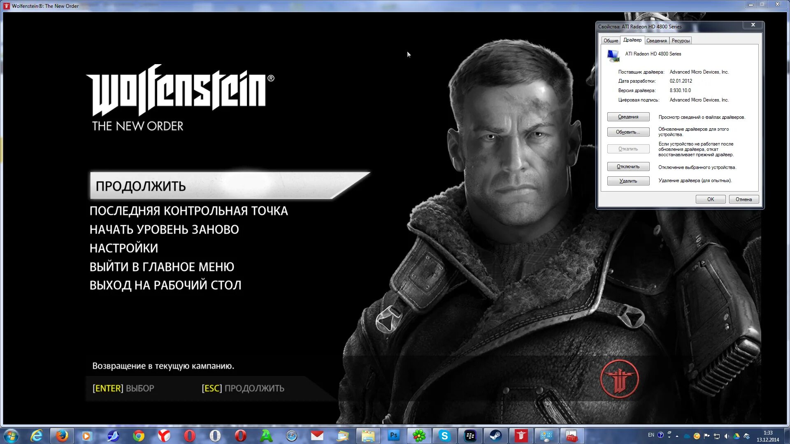Open the Windows Start menu orb
The width and height of the screenshot is (790, 444).
coord(11,436)
